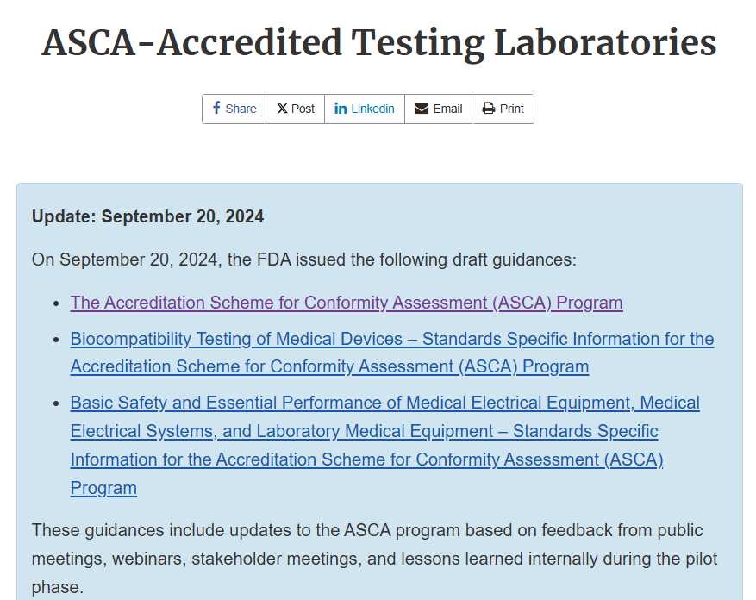Click the Facebook icon in Share button
Screen dimensions: 756x600
point(216,108)
